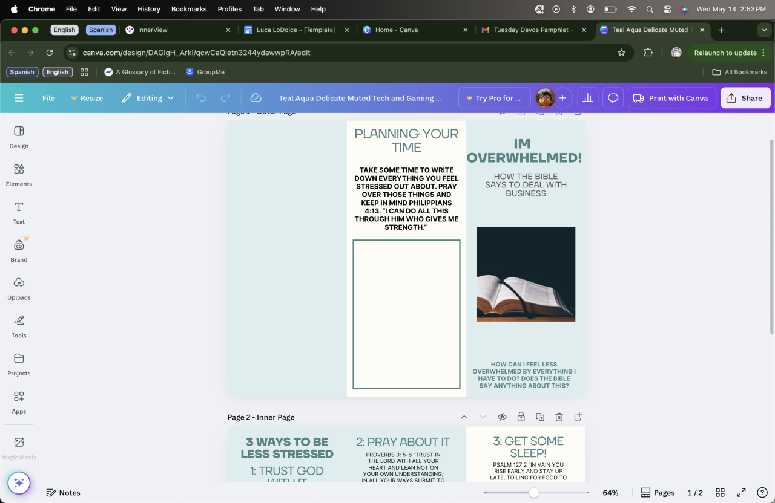Viewport: 775px width, 503px height.
Task: Open the Projects panel
Action: click(19, 365)
